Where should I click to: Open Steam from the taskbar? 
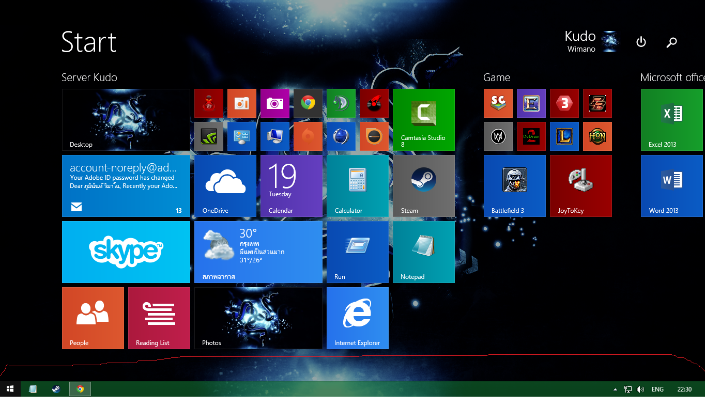(56, 389)
